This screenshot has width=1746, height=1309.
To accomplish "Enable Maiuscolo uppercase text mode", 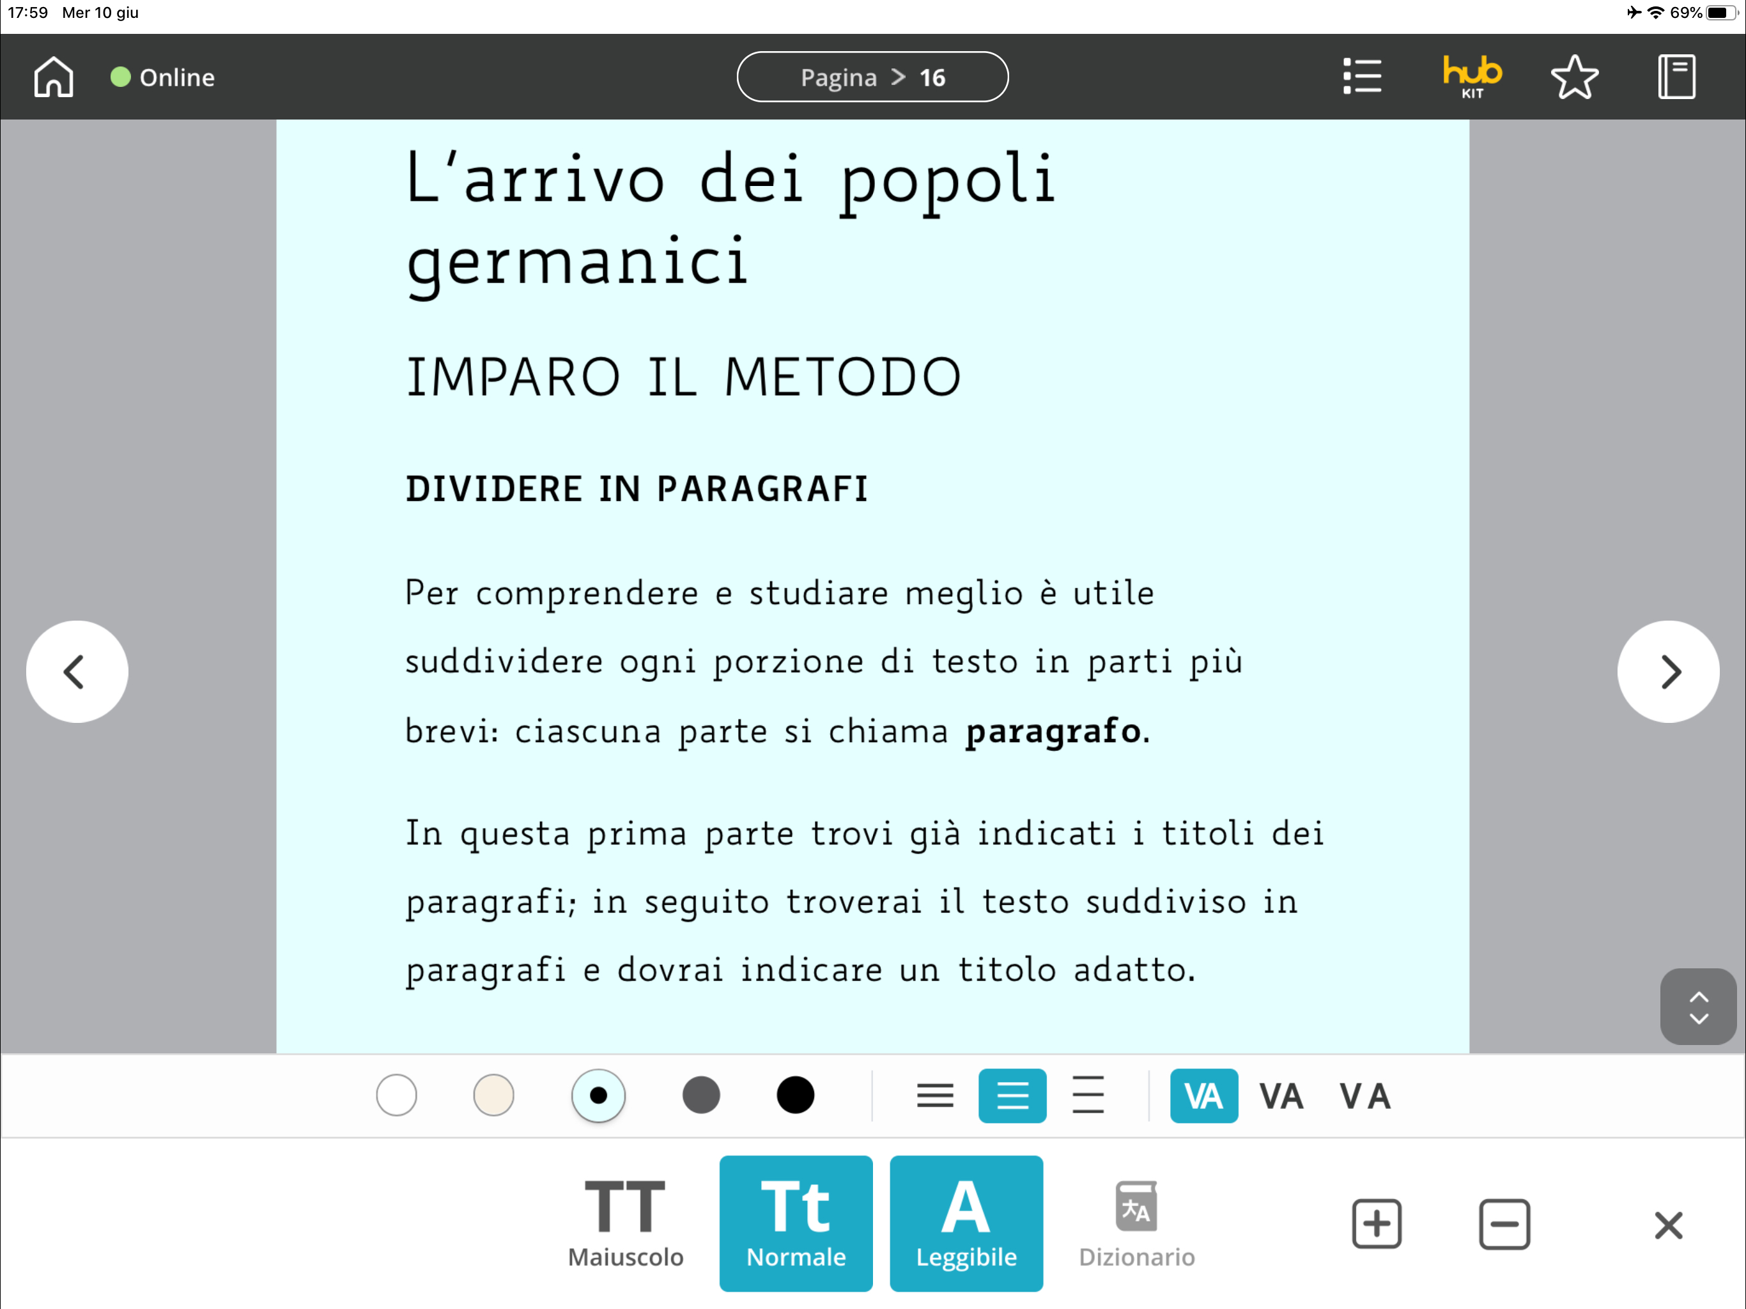I will (x=625, y=1224).
